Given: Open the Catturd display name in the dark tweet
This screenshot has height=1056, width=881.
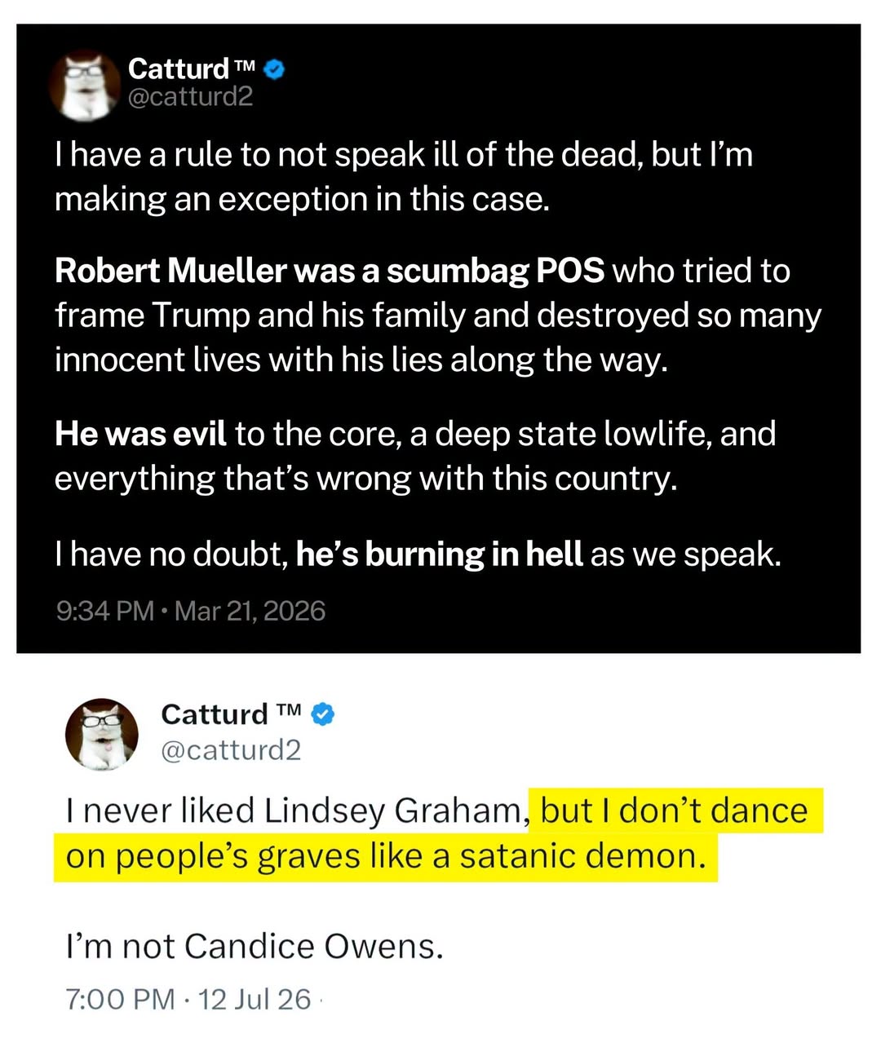Looking at the screenshot, I should [x=179, y=68].
